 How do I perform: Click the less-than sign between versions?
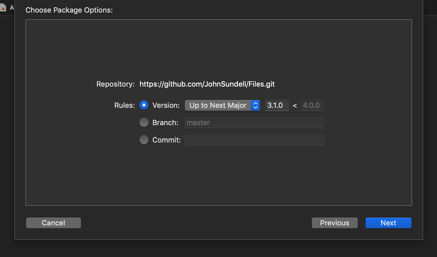pyautogui.click(x=295, y=106)
